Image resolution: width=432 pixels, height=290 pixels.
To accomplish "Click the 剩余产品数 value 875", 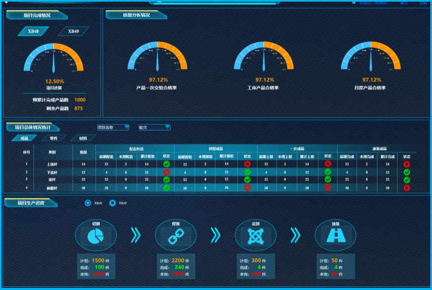I will [x=79, y=108].
